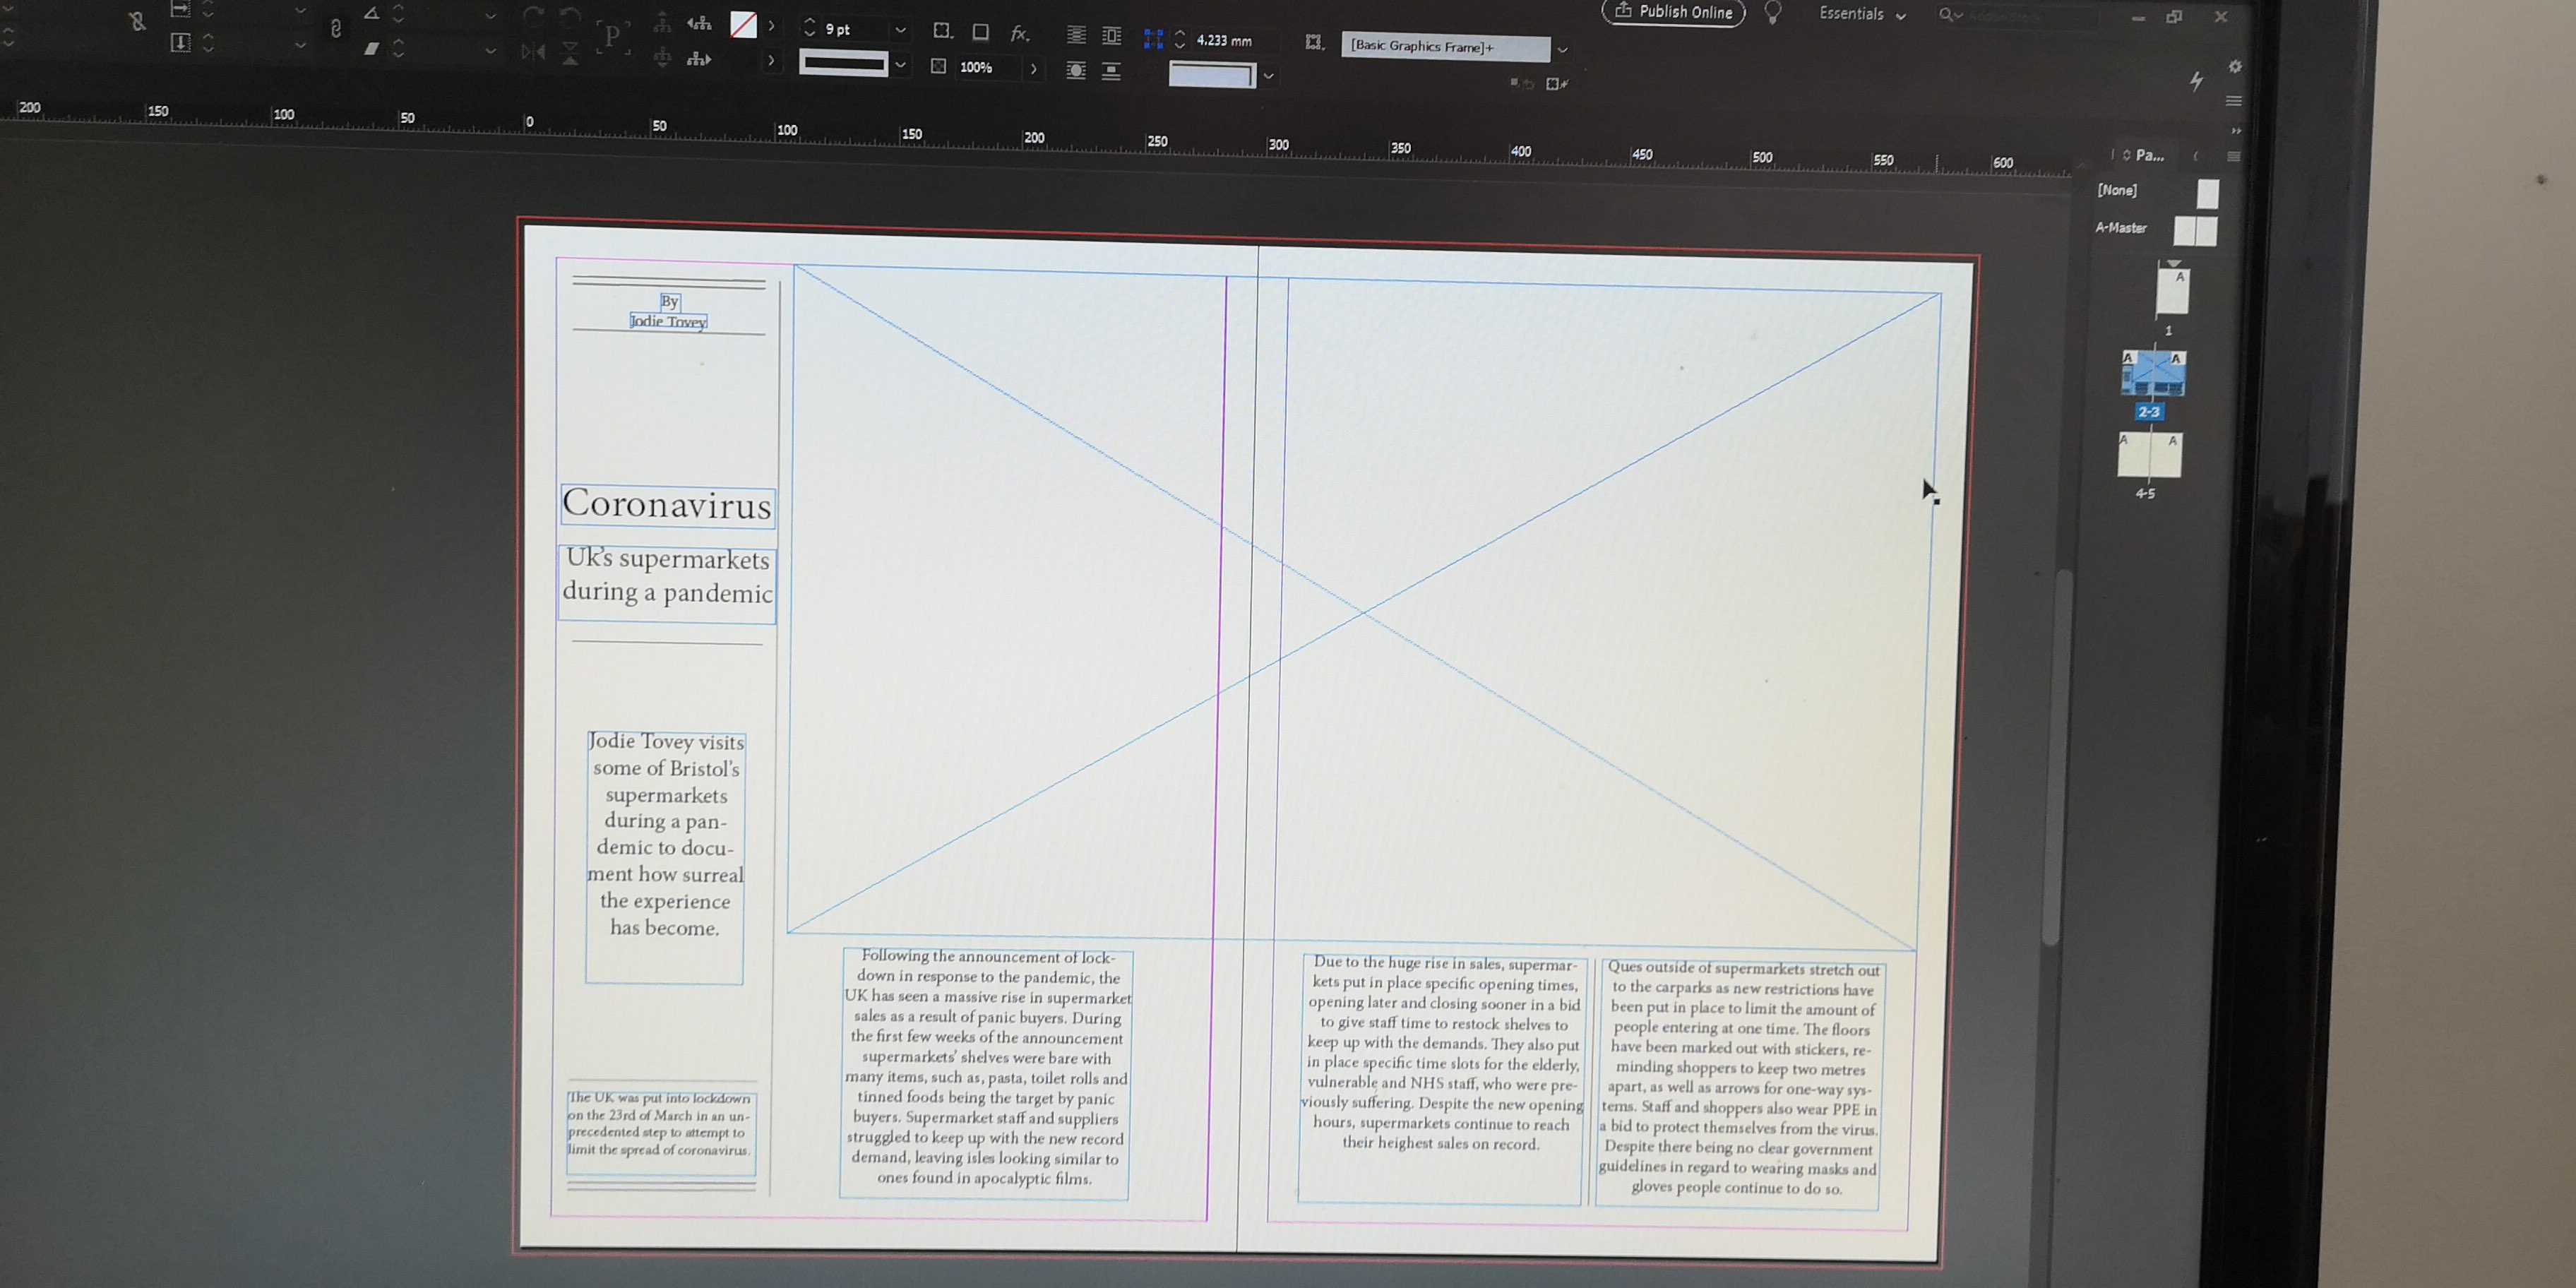
Task: Click the select container icon
Action: (661, 22)
